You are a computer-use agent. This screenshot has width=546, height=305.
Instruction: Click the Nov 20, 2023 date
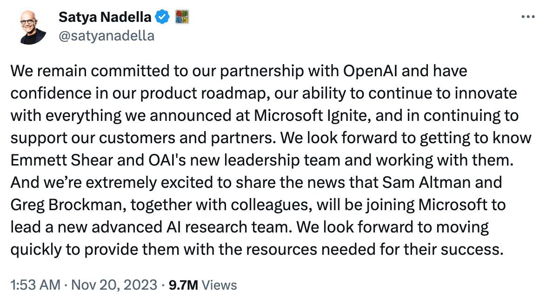coord(114,285)
